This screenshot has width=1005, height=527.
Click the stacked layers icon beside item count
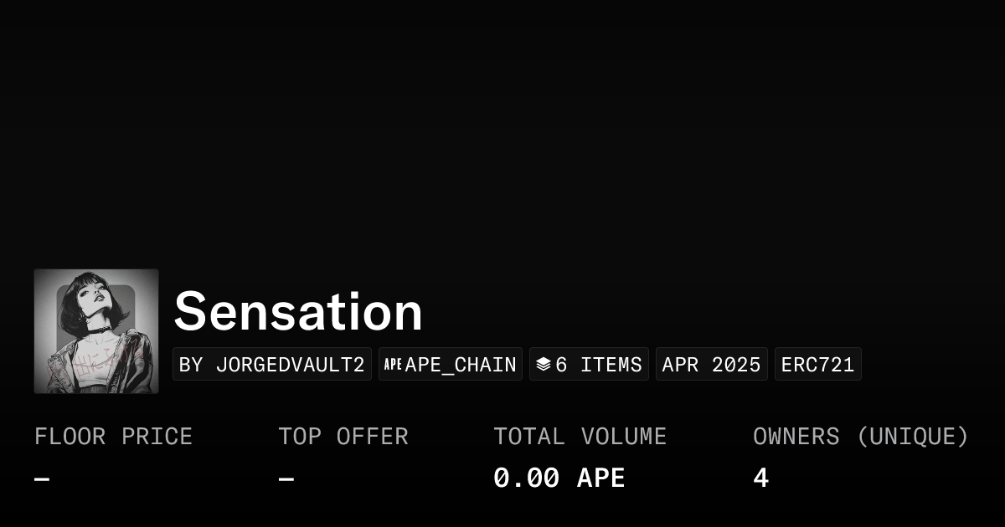pos(544,364)
